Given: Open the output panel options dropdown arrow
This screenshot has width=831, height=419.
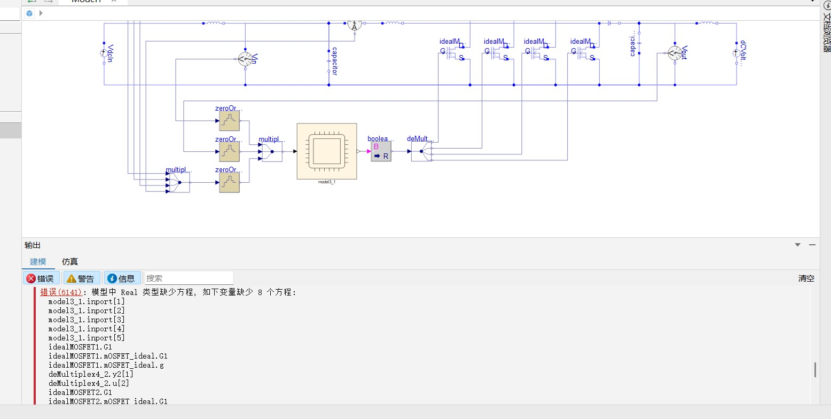Looking at the screenshot, I should [x=798, y=245].
